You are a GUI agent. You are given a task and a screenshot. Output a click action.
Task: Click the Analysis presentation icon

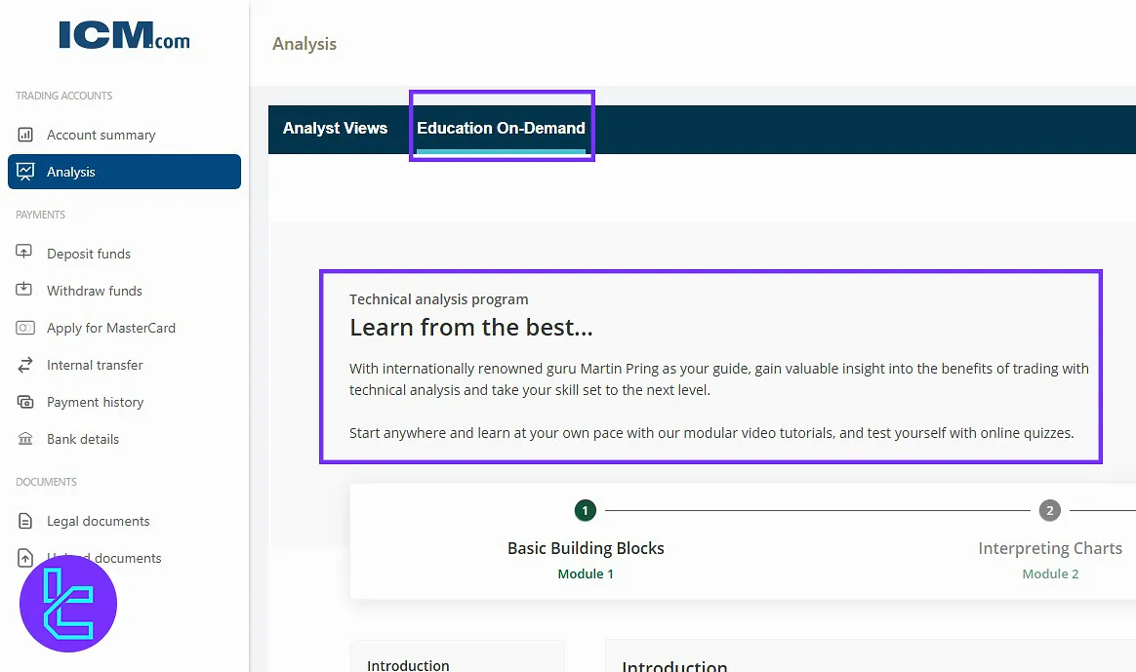tap(25, 172)
